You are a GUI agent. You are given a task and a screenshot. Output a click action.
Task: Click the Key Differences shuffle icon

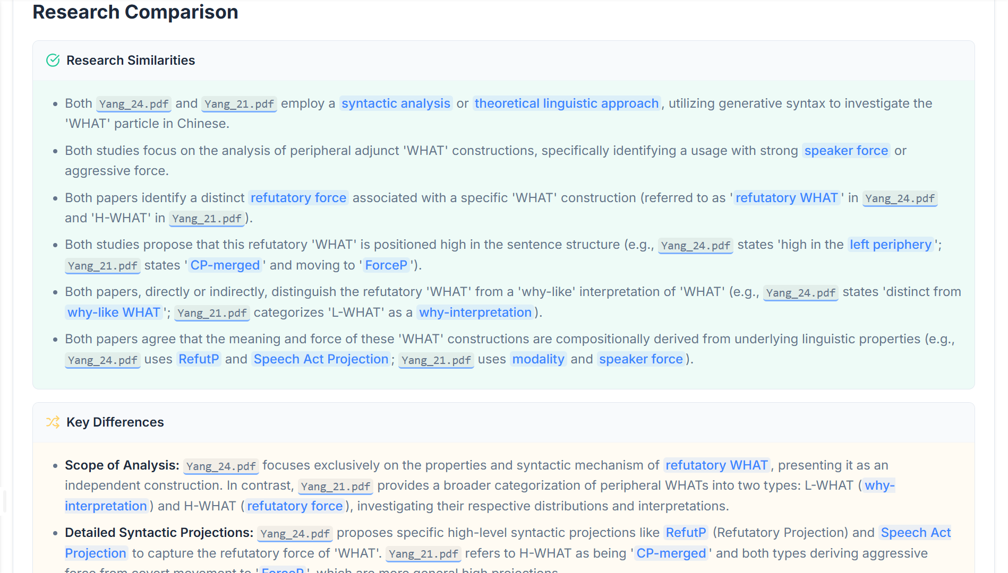(x=53, y=422)
